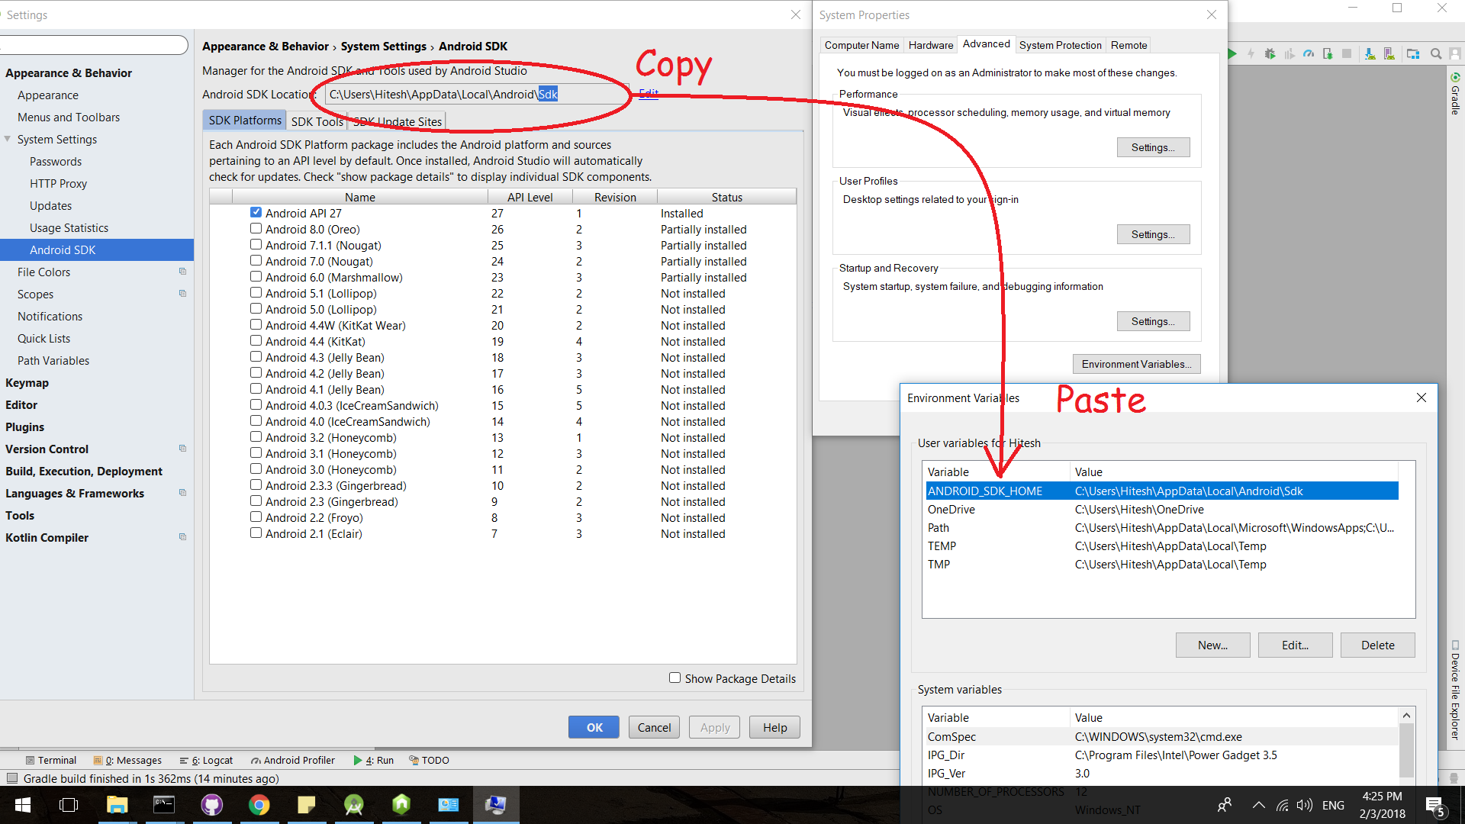Open the Android Profiler gauge icon
The image size is (1465, 824).
tap(1309, 54)
